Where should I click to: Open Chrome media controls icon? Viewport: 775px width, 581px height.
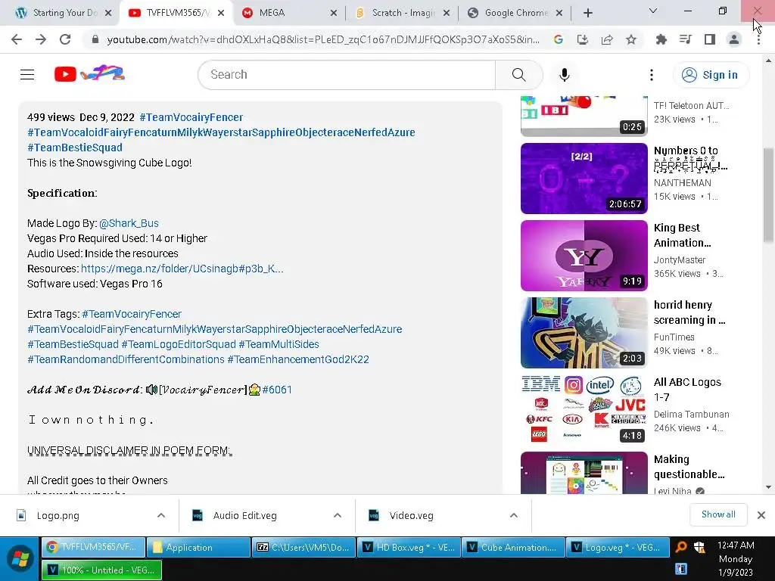coord(685,39)
